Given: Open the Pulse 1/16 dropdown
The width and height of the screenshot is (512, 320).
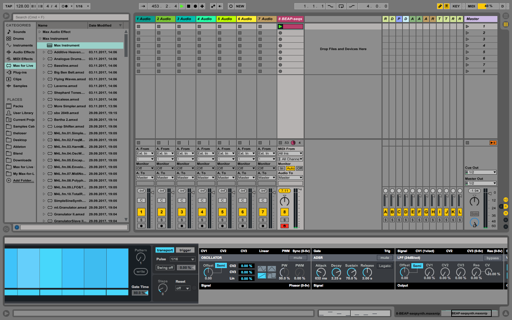Looking at the screenshot, I should 182,259.
